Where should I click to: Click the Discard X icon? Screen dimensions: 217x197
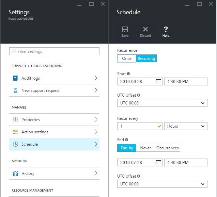pyautogui.click(x=145, y=29)
